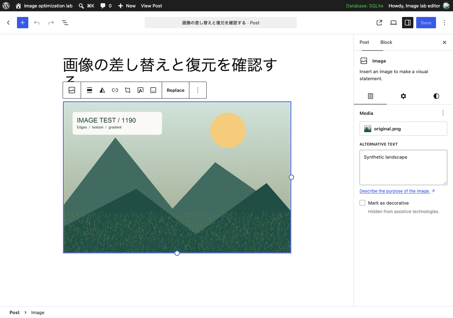Select the post title heading
This screenshot has width=453, height=318.
[177, 70]
